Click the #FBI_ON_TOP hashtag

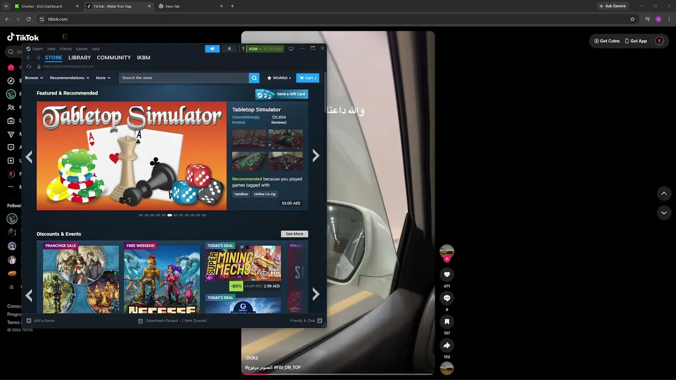(287, 367)
